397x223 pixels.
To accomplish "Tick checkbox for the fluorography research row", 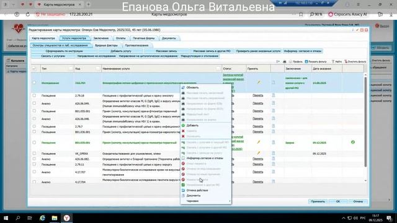I will tap(34, 82).
